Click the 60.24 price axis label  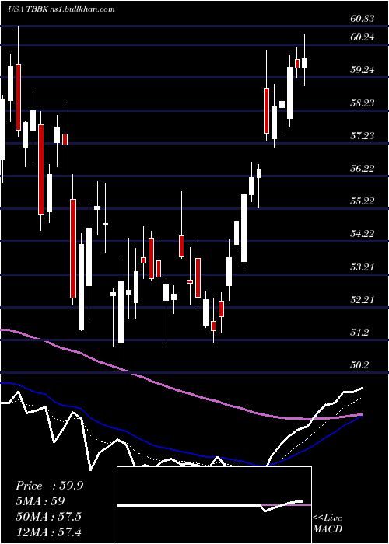point(363,37)
